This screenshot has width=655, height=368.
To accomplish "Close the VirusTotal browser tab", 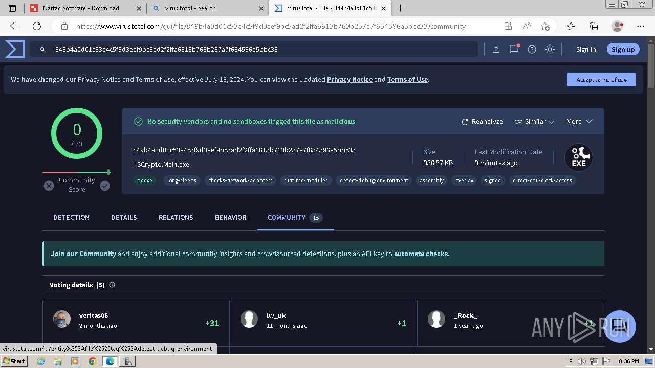I will click(x=383, y=8).
